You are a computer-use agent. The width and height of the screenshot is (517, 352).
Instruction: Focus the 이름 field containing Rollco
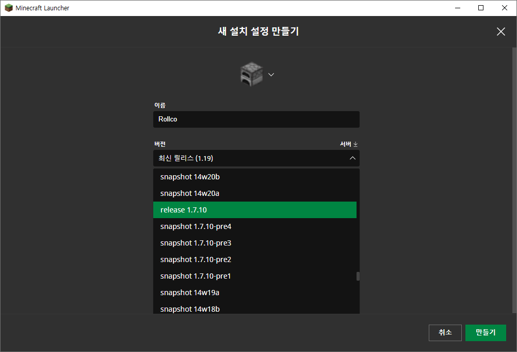256,119
